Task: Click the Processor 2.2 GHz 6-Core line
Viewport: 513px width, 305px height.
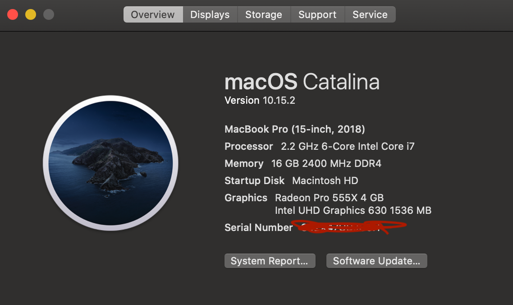Action: [319, 147]
